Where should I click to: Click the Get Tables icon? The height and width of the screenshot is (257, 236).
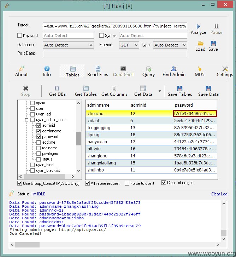(x=86, y=88)
